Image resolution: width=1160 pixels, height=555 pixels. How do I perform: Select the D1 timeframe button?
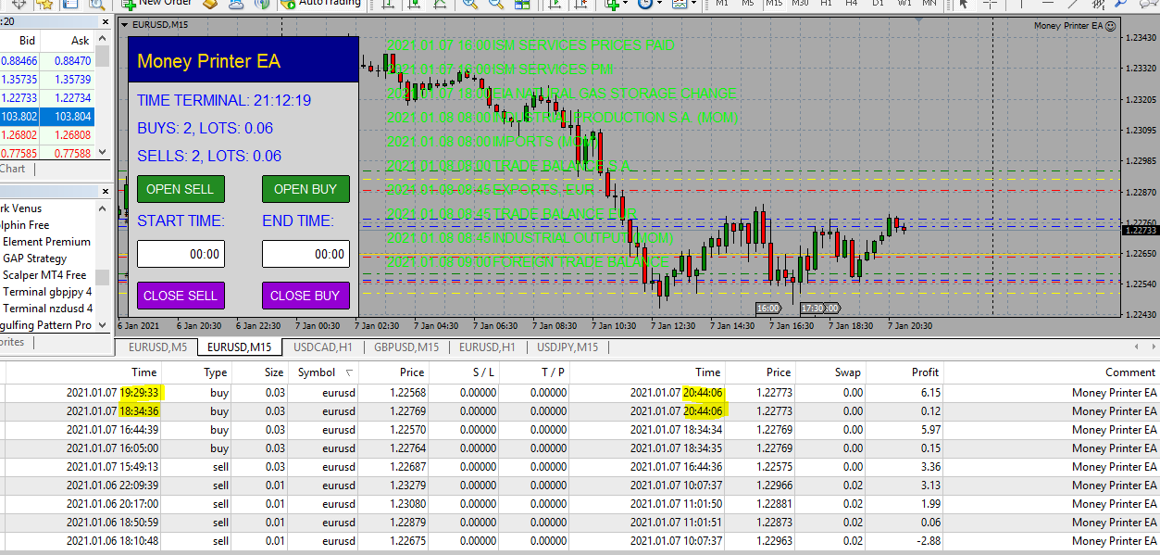(878, 4)
